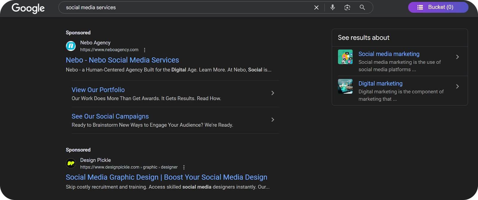Click the designpickle.com › graphic › designer URL
Screen dimensions: 478x200
coord(129,167)
